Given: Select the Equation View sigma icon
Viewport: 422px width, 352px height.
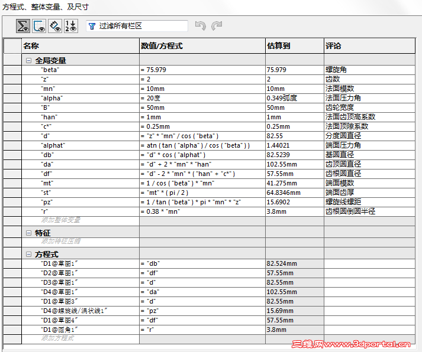Looking at the screenshot, I should coord(23,26).
